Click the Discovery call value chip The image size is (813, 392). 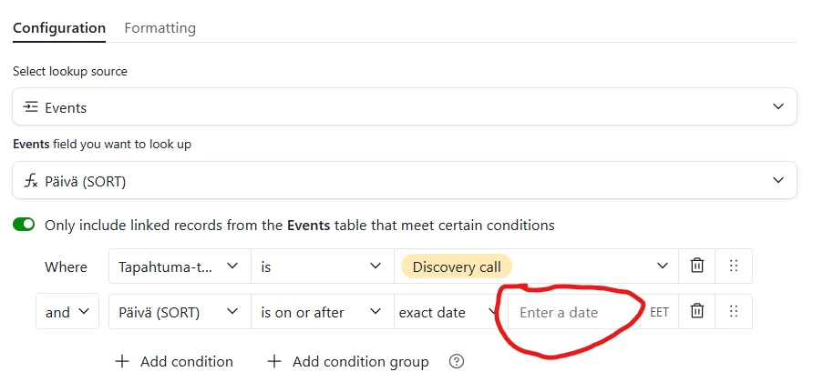pos(457,266)
